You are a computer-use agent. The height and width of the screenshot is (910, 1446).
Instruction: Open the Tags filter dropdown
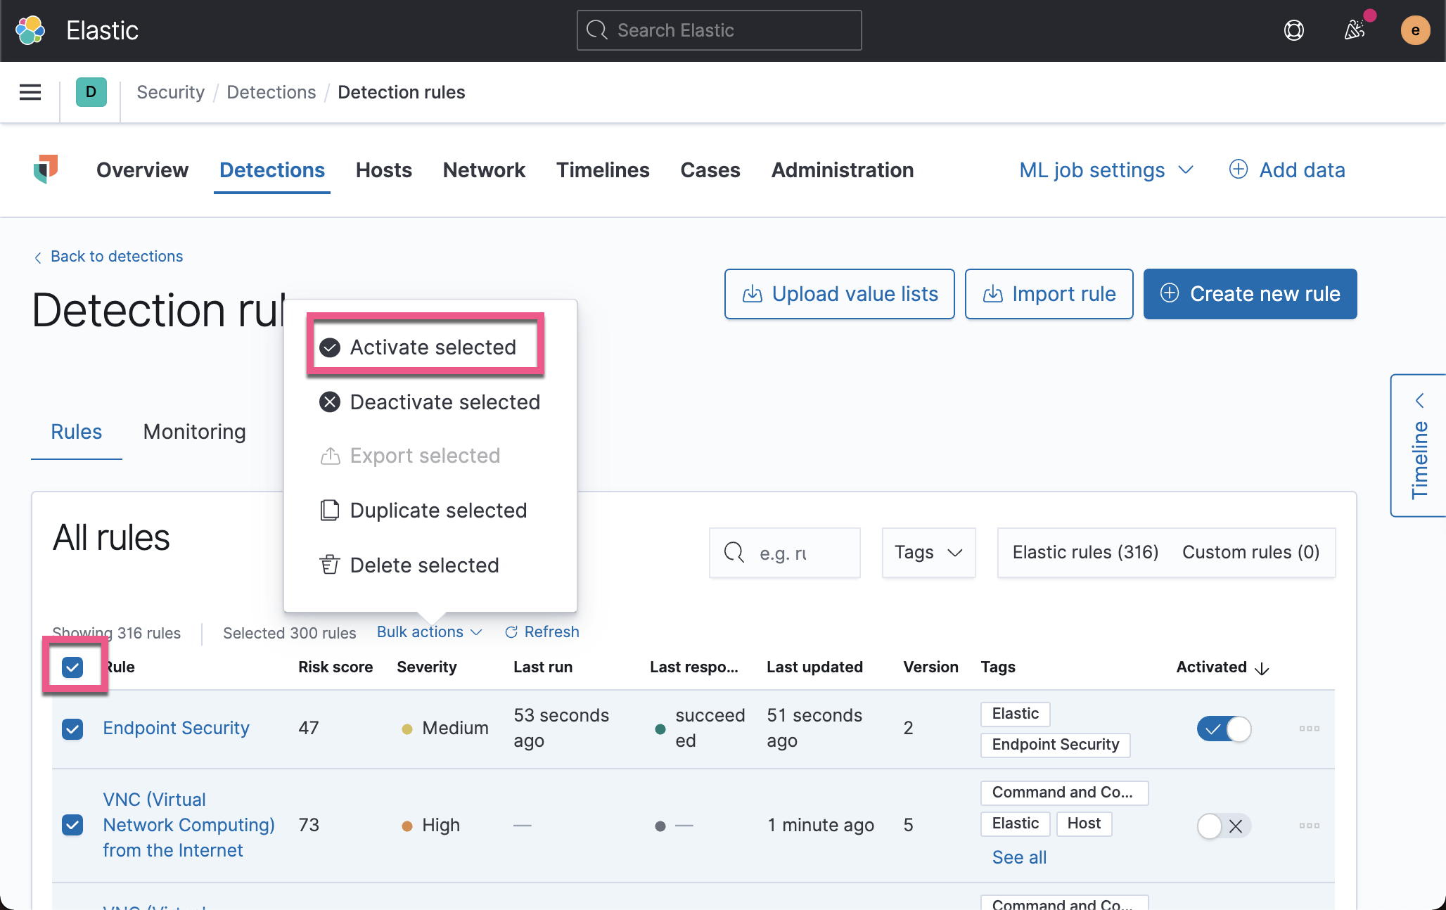[x=928, y=553]
